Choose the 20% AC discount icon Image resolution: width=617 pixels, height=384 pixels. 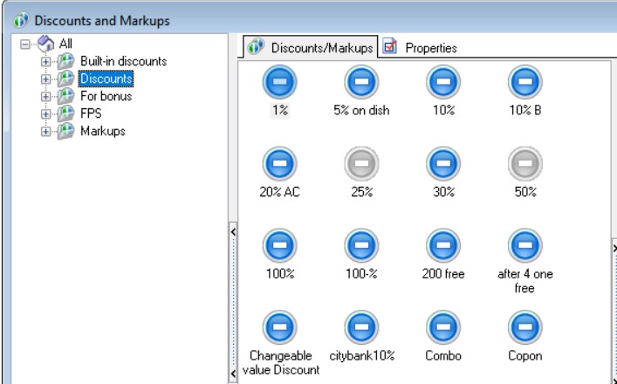point(278,165)
